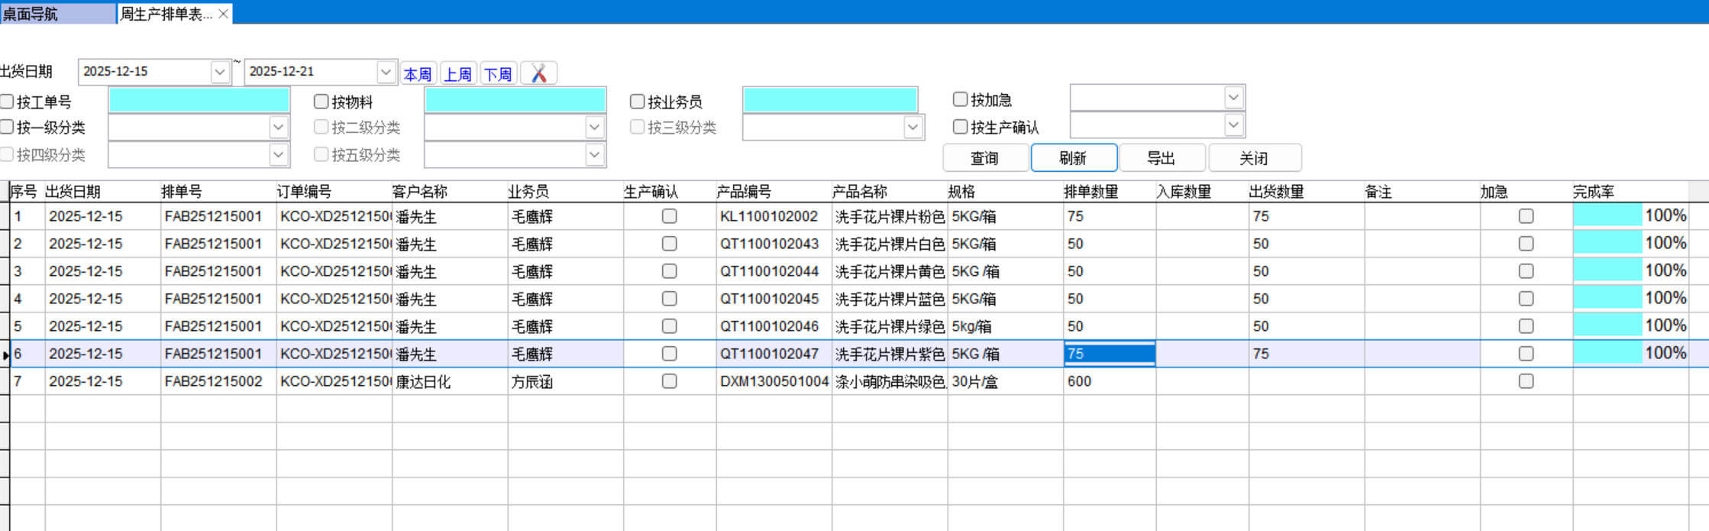This screenshot has height=531, width=1709.
Task: Close the 周生产排单表 tab
Action: (x=223, y=14)
